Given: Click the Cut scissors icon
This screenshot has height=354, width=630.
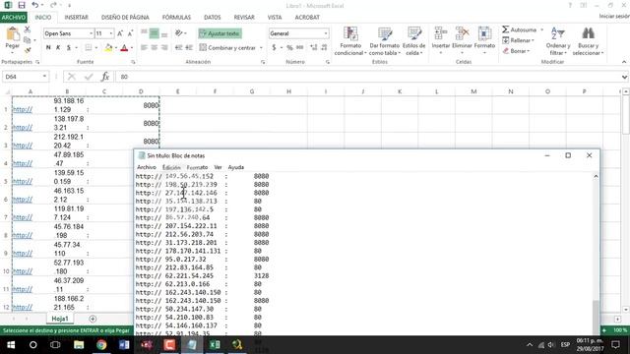Looking at the screenshot, I should pos(28,29).
